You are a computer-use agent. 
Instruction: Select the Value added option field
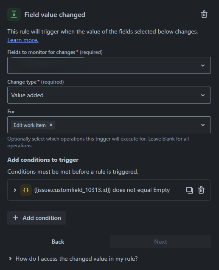click(109, 95)
